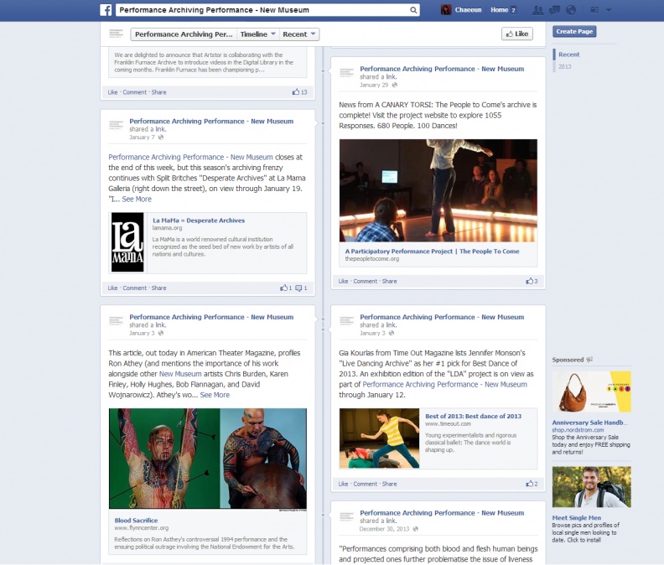Like the January 7 La MaMa post

[112, 288]
